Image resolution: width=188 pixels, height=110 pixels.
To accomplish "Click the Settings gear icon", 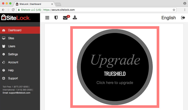I will pyautogui.click(x=4, y=54).
